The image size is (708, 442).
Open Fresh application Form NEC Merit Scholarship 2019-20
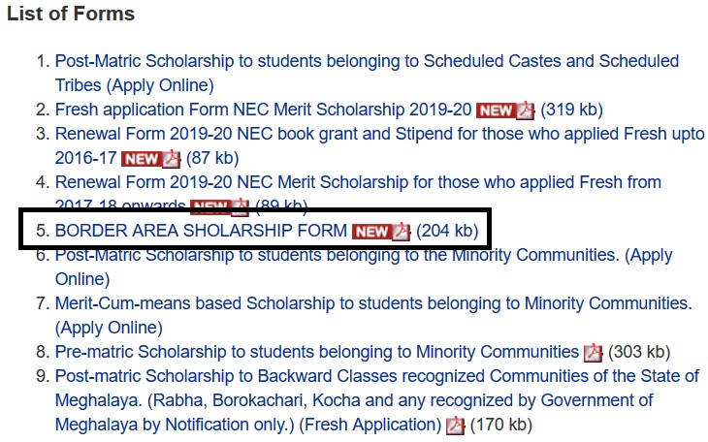pyautogui.click(x=262, y=110)
